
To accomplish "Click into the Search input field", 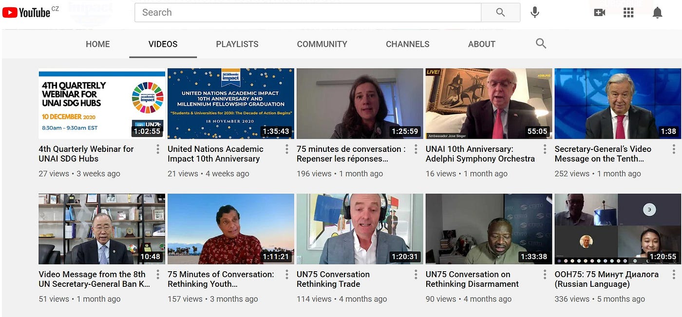I will [308, 13].
